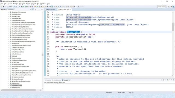Open the Project menu
This screenshot has height=98, width=175.
[x=33, y=4]
